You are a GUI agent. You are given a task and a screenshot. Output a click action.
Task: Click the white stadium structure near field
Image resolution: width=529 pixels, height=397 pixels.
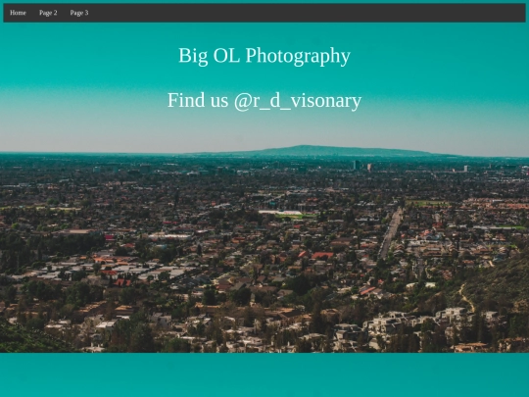(281, 213)
